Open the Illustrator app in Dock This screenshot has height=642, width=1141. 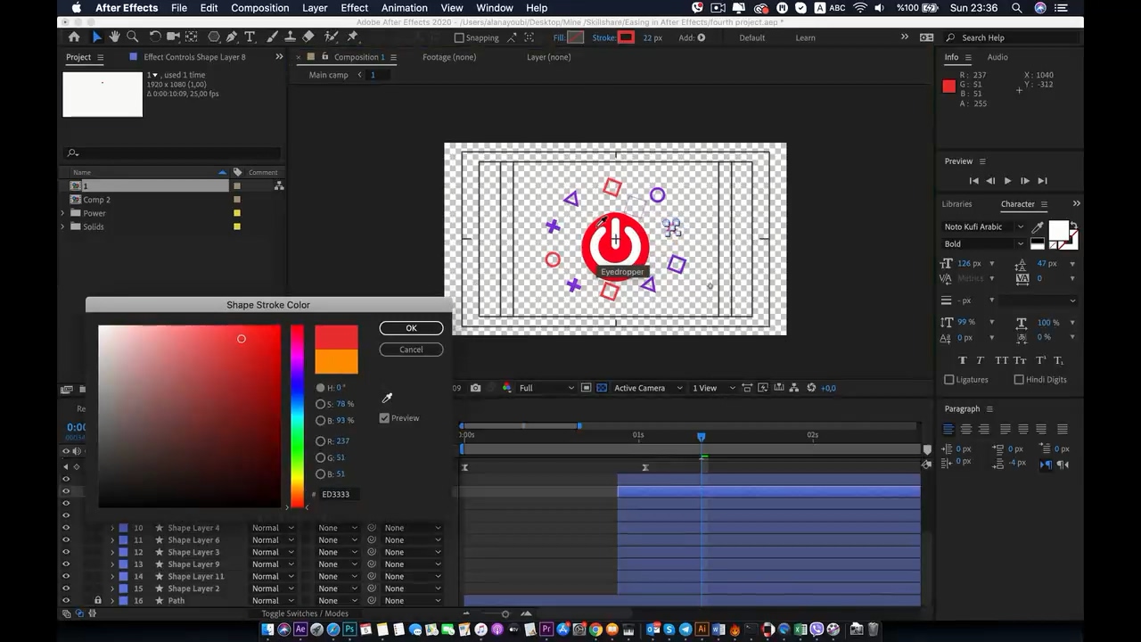pos(702,630)
